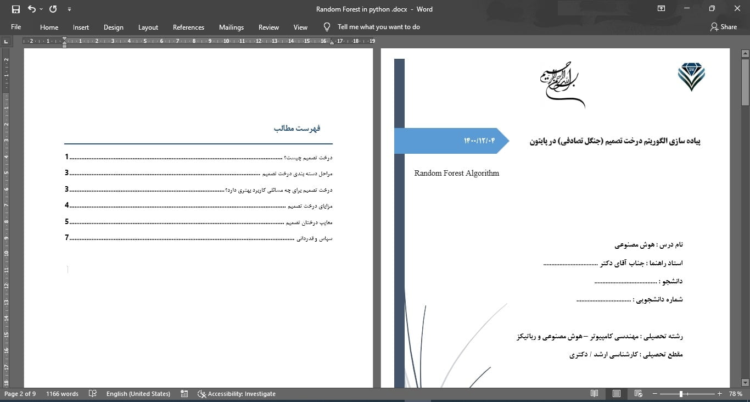Screen dimensions: 750x402
Task: Click the Share button
Action: [x=724, y=26]
